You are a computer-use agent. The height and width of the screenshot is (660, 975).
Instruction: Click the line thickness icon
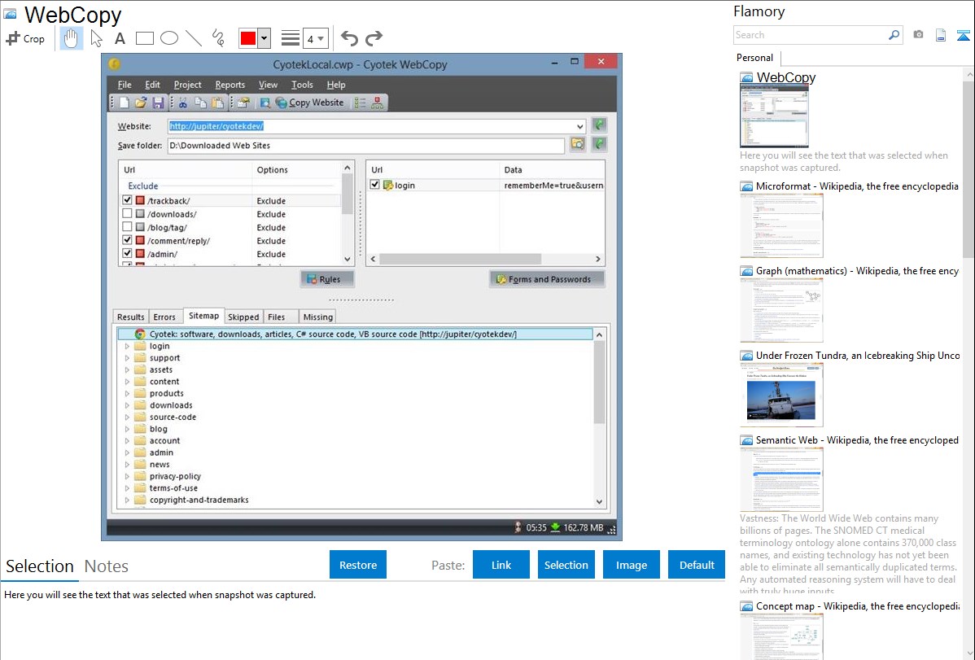pyautogui.click(x=291, y=38)
